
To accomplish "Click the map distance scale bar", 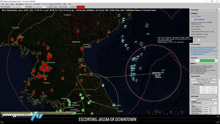I will click(x=166, y=113).
